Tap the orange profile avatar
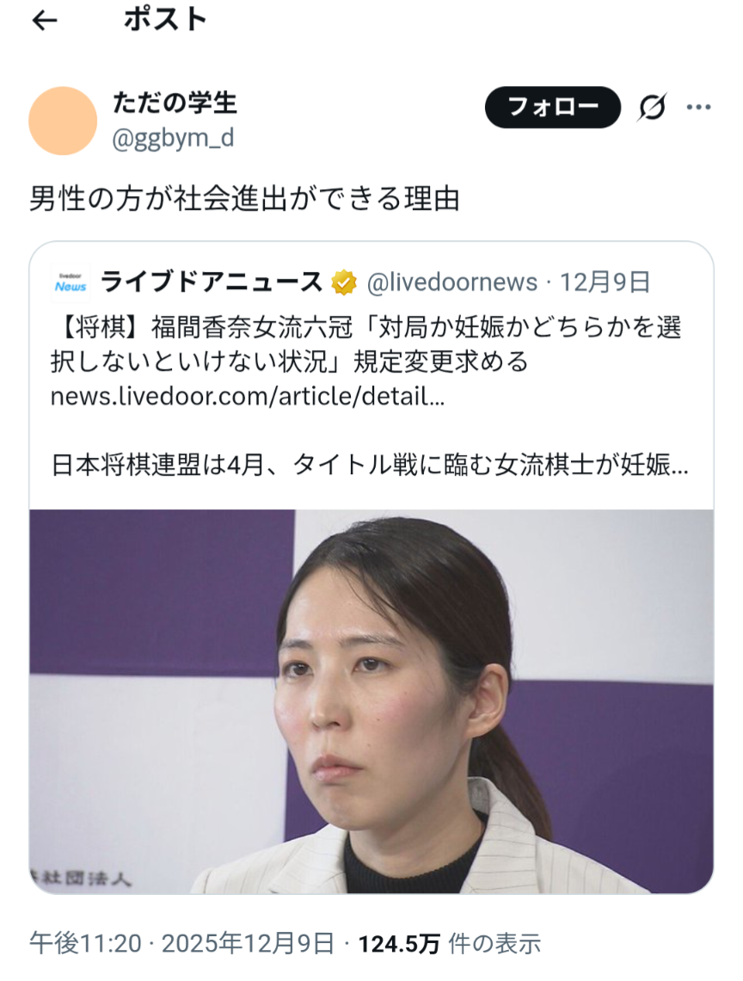 (63, 120)
